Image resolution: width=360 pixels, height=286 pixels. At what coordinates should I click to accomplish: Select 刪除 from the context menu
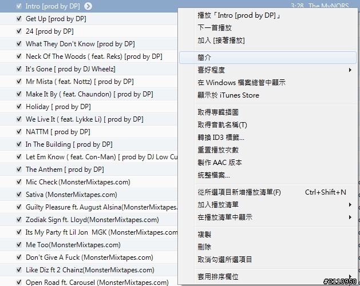click(x=268, y=247)
